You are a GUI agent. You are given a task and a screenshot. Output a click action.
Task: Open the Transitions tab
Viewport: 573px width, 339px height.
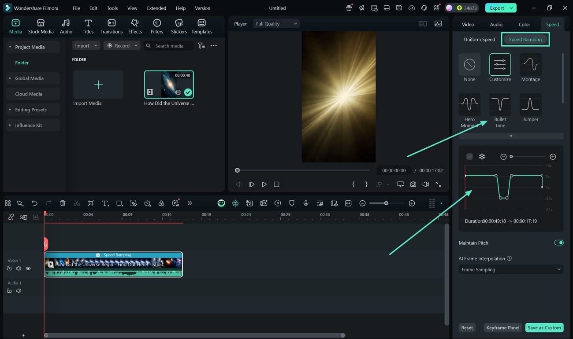click(x=112, y=26)
